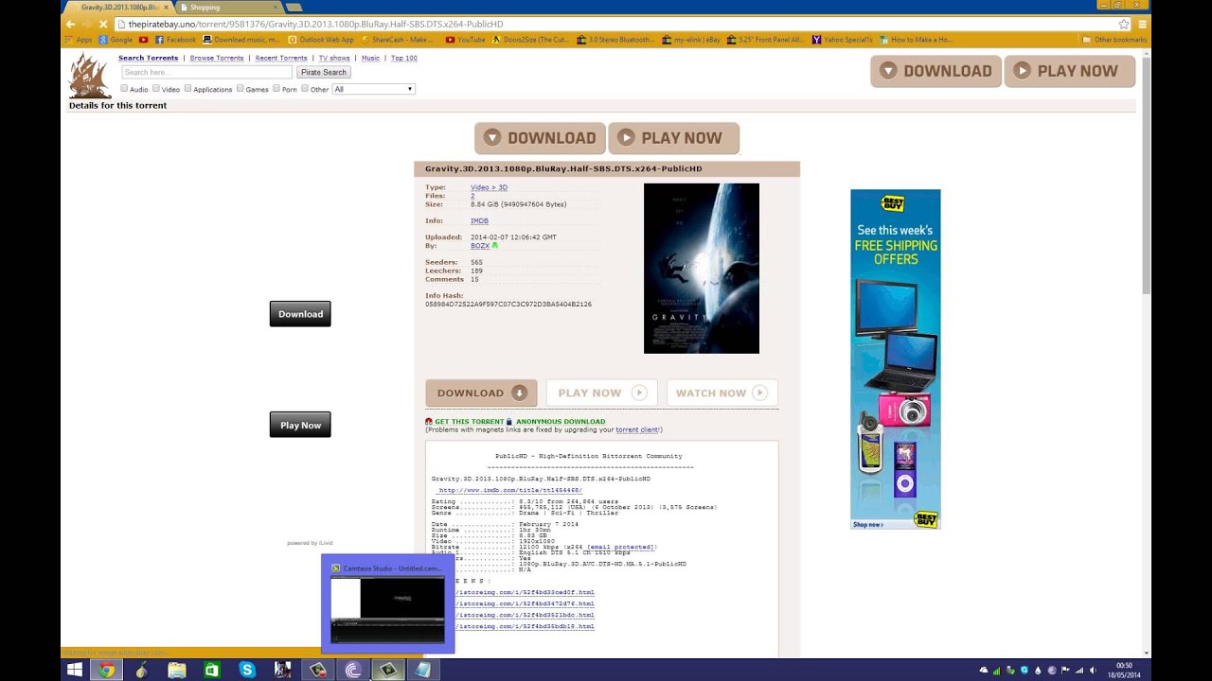
Task: Click the brown DOWNLOAD button below the poster
Action: click(x=481, y=393)
